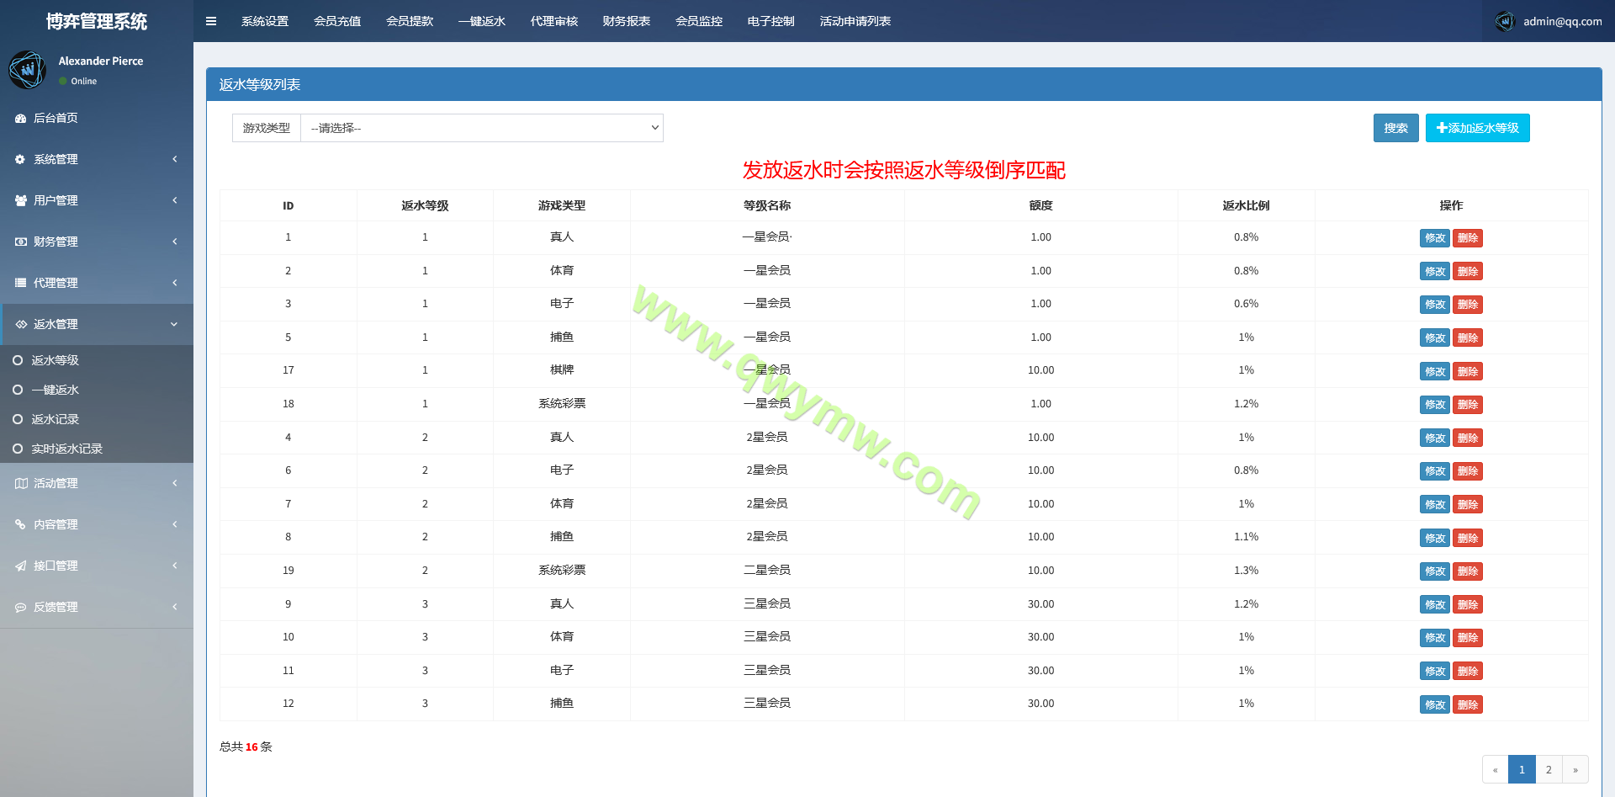Click the 添加返水等级 button
This screenshot has height=797, width=1615.
[1477, 128]
